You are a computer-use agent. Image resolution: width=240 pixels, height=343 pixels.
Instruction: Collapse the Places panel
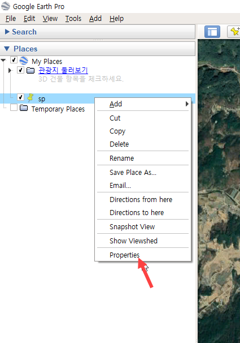tap(7, 49)
